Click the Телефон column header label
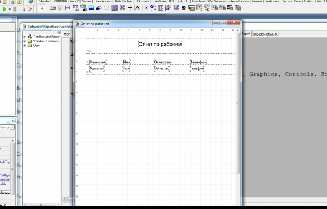Screen dimensions: 327x209 tap(198, 62)
